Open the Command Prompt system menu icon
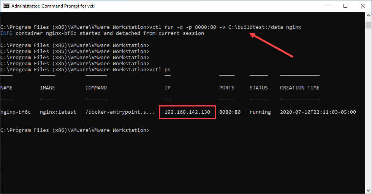372x194 pixels. pos(6,6)
